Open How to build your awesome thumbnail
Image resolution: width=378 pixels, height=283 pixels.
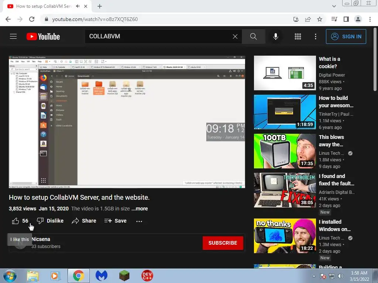pos(285,112)
